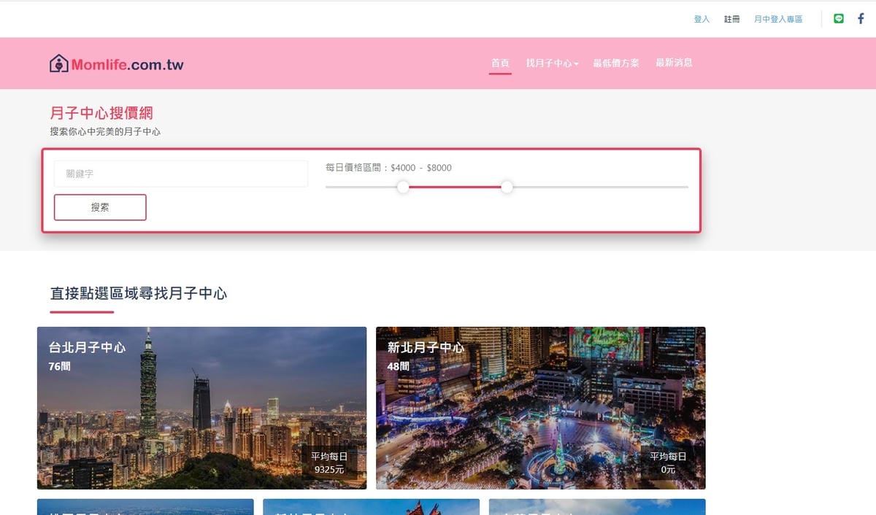Click the Momlife house logo icon
This screenshot has height=515, width=876.
pos(58,63)
